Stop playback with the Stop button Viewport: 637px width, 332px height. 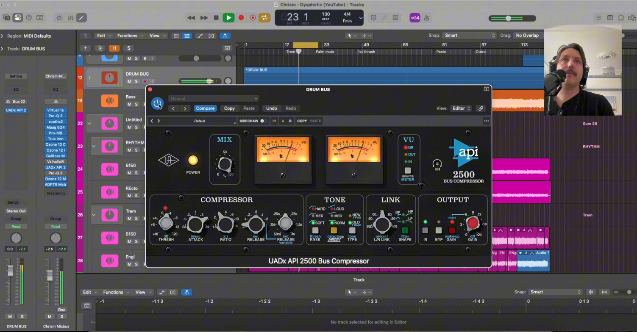tap(216, 18)
